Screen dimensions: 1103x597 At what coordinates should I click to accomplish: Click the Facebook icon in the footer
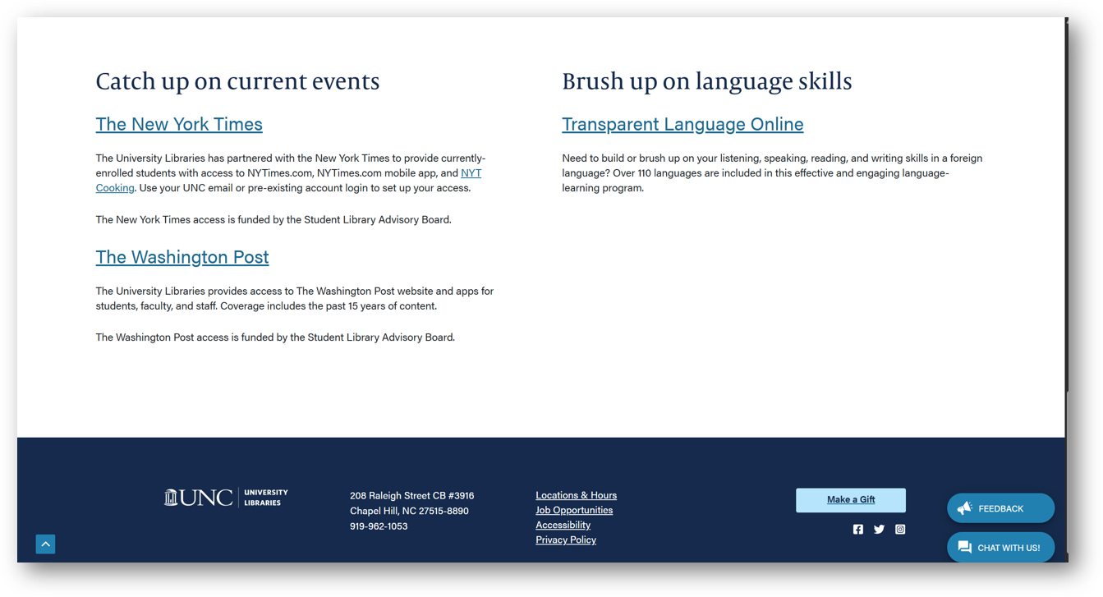click(857, 530)
